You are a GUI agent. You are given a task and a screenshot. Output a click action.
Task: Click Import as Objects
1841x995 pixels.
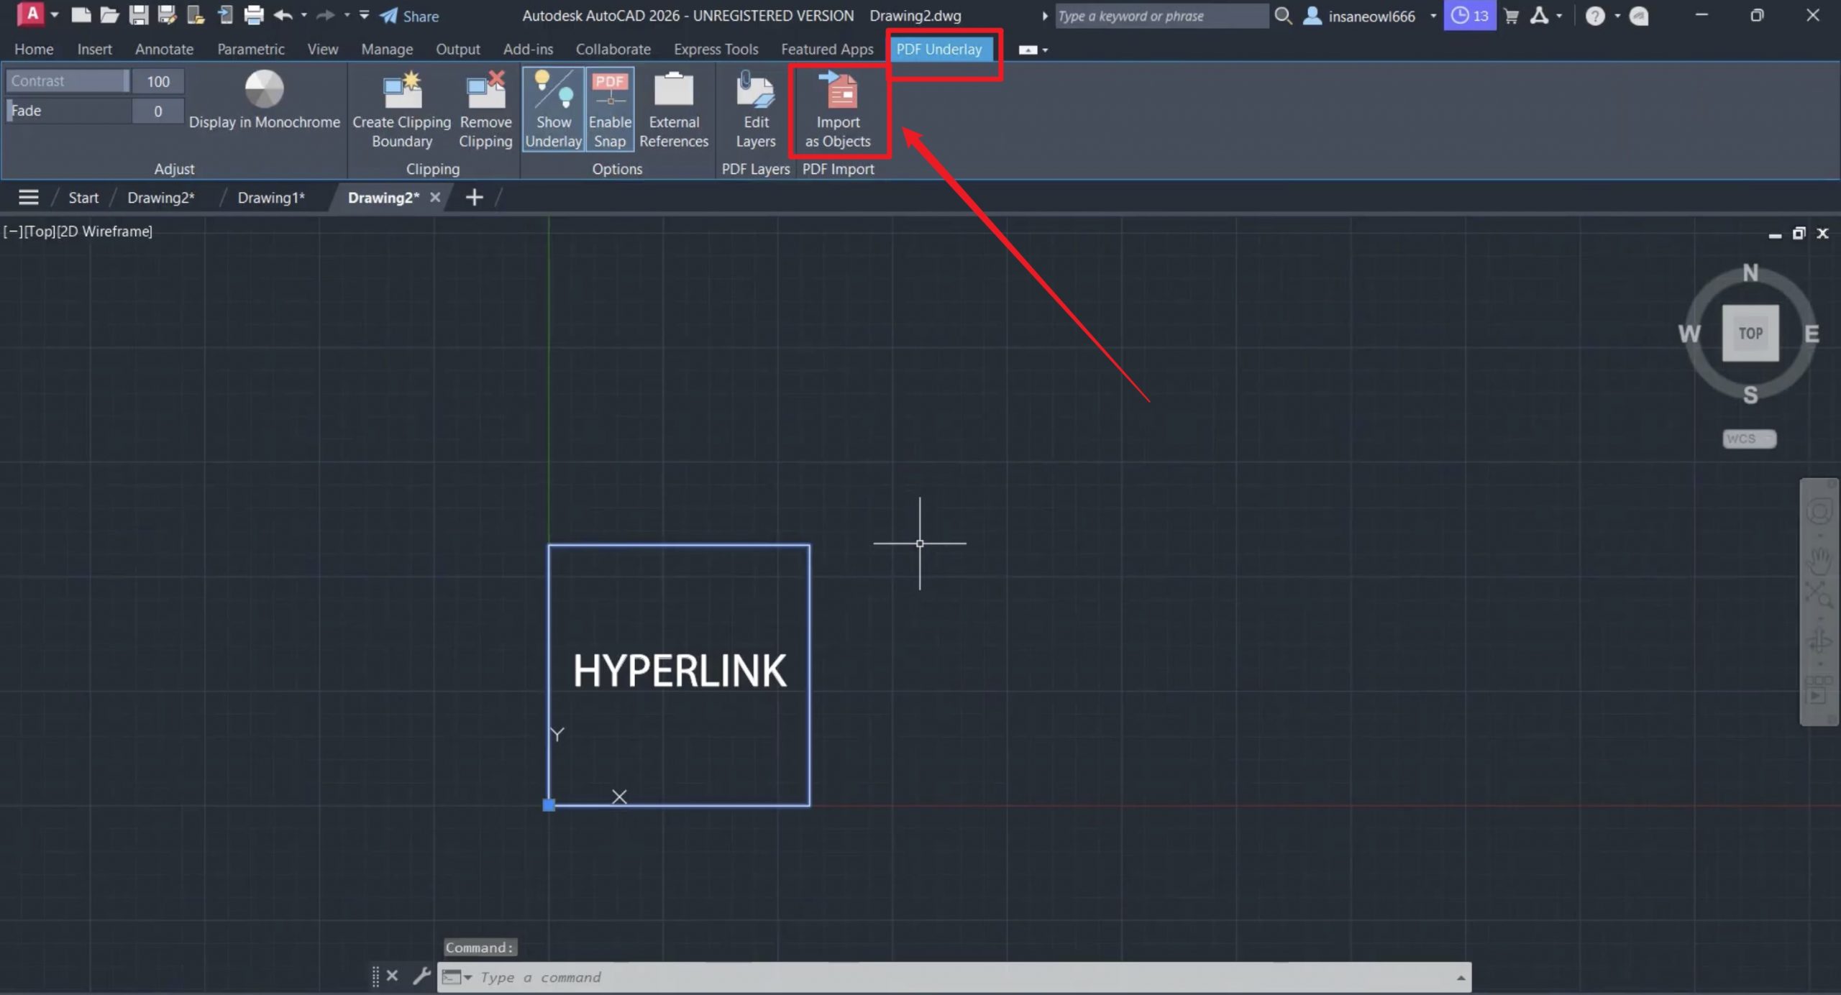click(838, 110)
